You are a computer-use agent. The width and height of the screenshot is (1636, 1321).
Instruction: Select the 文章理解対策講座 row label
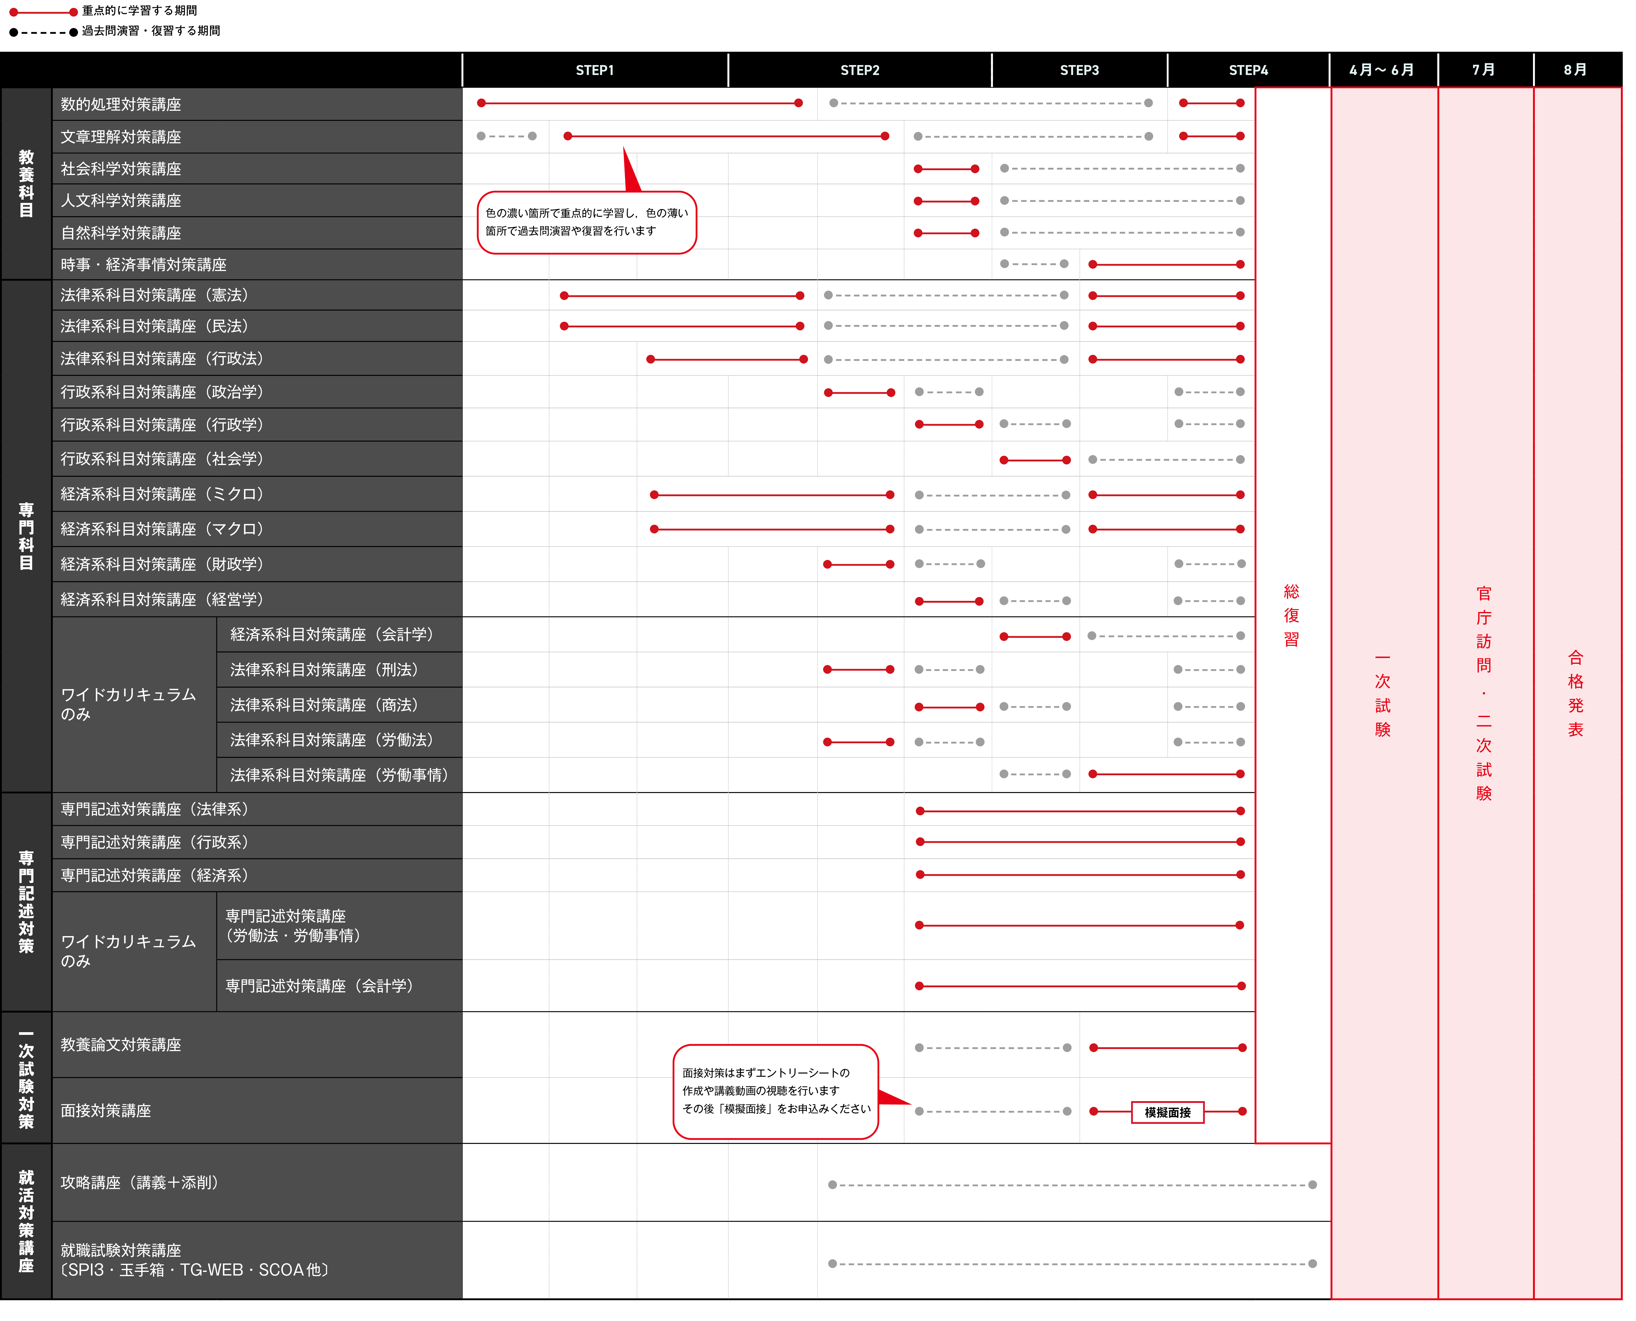coord(122,137)
